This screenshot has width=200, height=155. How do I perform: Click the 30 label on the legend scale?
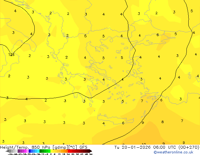pos(73,154)
